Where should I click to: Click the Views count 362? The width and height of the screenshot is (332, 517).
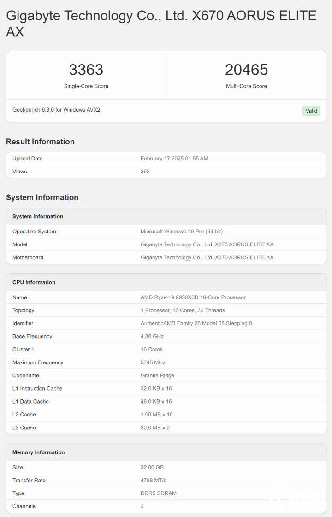click(x=145, y=172)
